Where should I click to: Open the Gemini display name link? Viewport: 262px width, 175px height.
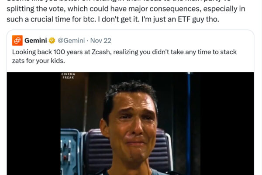[36, 41]
